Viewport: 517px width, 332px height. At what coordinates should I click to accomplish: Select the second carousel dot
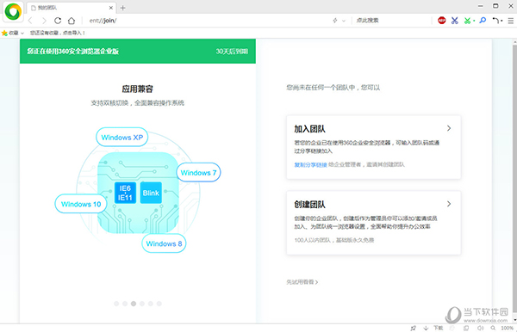click(125, 304)
